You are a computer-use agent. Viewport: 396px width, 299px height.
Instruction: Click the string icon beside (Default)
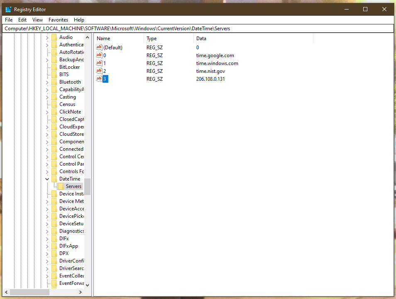[x=99, y=47]
